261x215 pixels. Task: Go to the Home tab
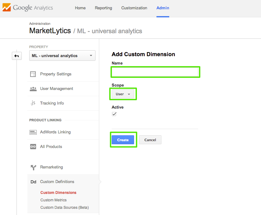[80, 8]
